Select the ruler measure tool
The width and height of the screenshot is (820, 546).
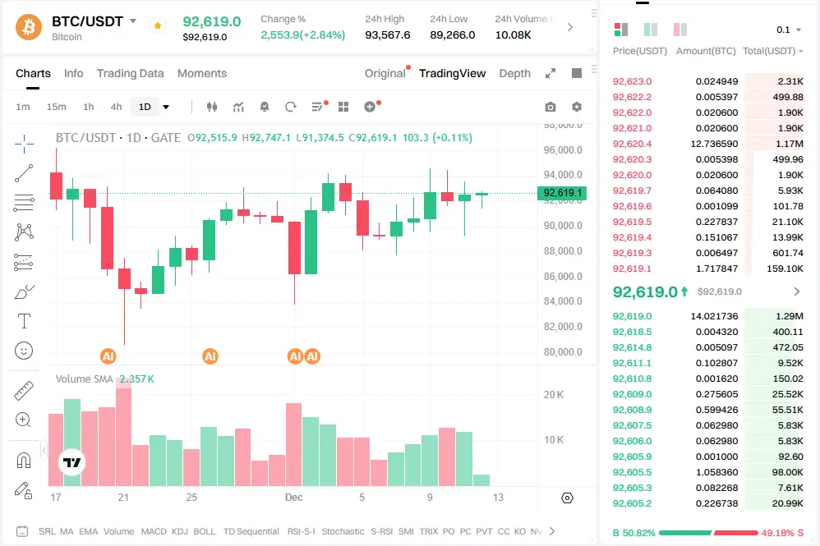(24, 390)
